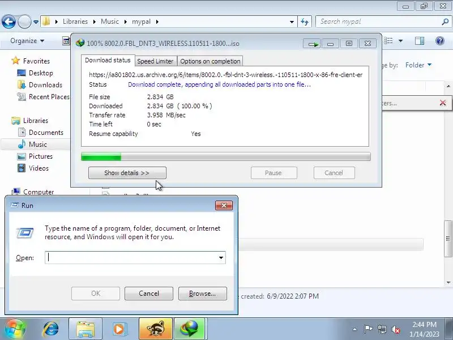Viewport: 453px width, 340px height.
Task: Open the address bar history dropdown
Action: (x=292, y=22)
